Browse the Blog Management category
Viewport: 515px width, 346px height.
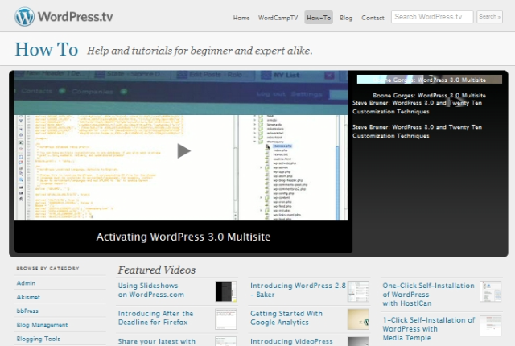point(42,325)
